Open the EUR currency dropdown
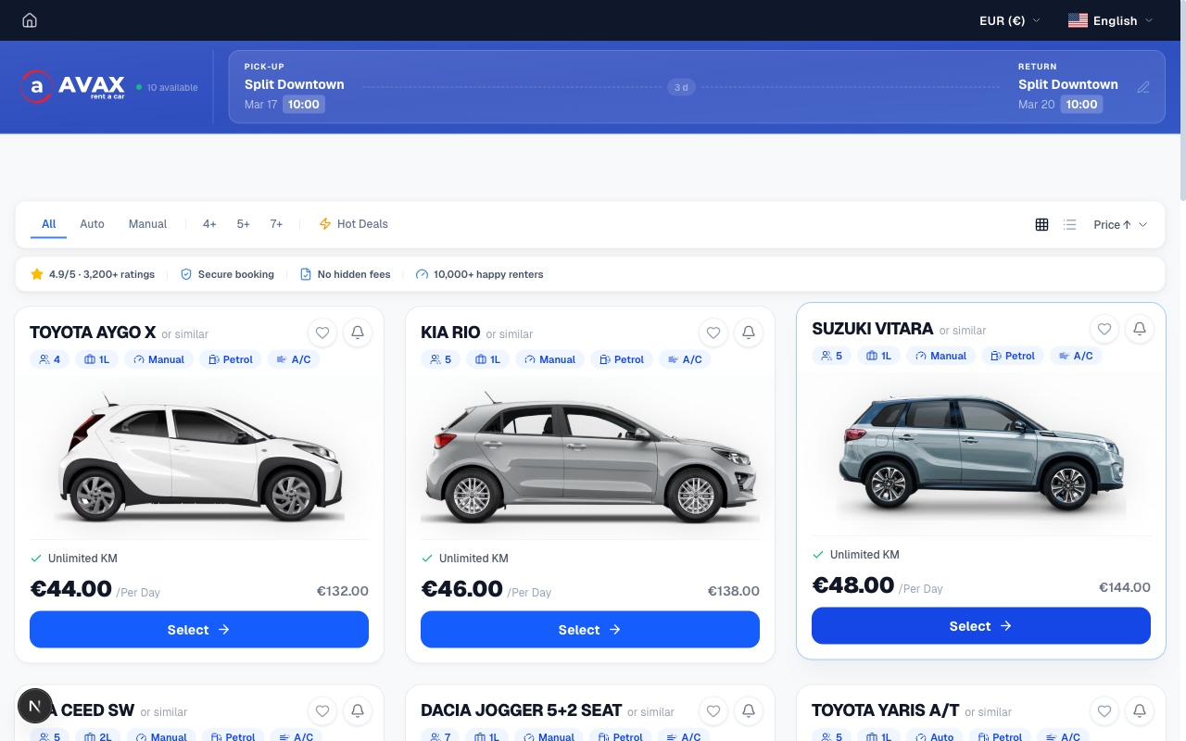The height and width of the screenshot is (741, 1186). coord(1010,20)
